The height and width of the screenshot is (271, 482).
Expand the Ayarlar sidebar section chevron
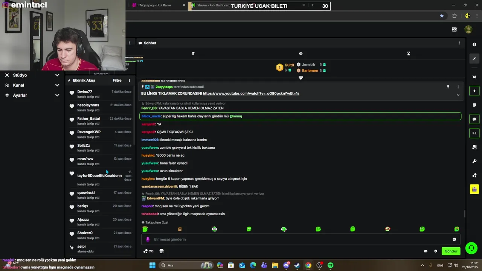pyautogui.click(x=57, y=96)
